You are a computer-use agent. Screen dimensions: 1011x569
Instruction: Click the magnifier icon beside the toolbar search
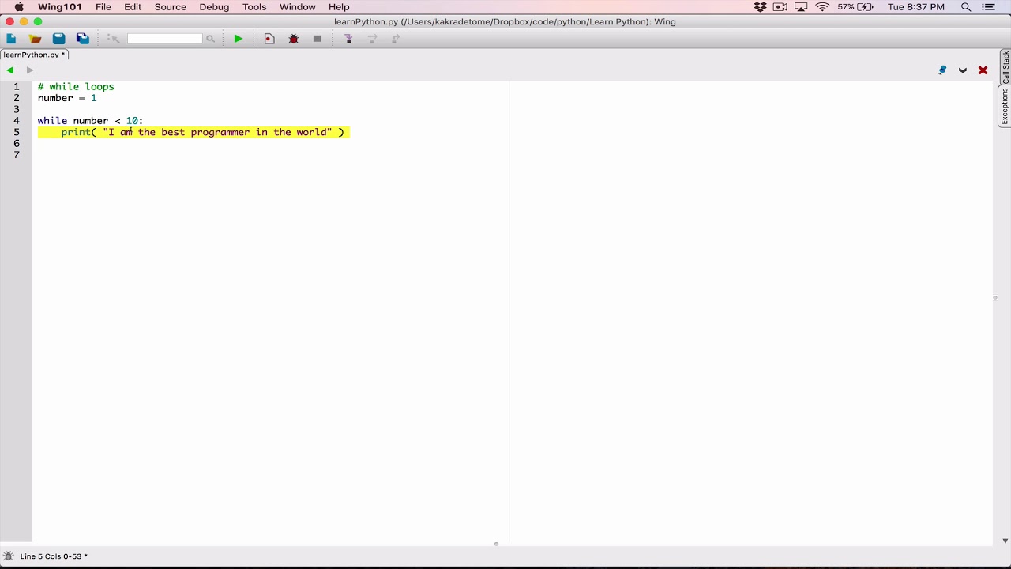click(210, 39)
